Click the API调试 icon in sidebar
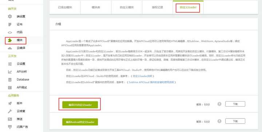262x132 pixels. pyautogui.click(x=10, y=87)
